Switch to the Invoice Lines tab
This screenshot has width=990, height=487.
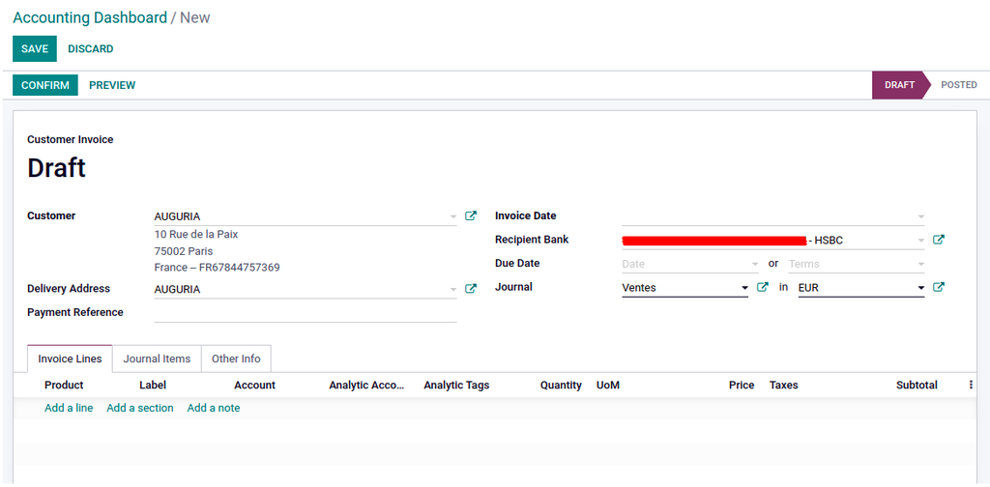pyautogui.click(x=70, y=358)
